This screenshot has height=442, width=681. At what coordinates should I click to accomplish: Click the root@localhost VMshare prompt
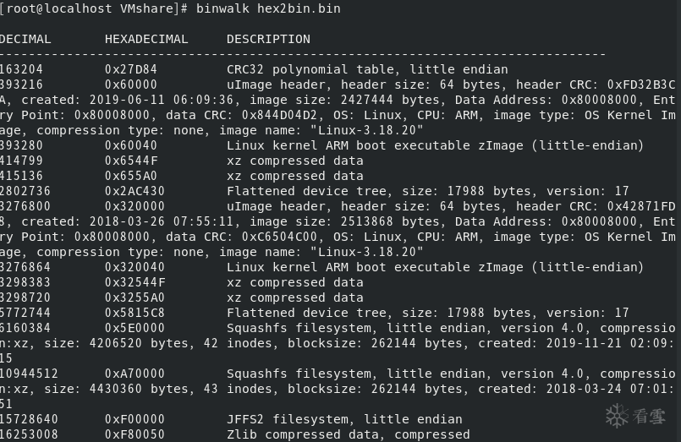(94, 8)
